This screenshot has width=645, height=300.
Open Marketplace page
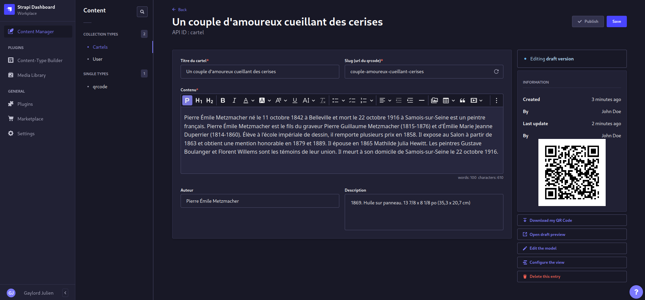(38, 119)
